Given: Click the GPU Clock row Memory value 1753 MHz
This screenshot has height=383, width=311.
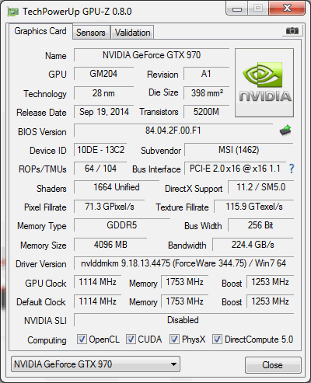Looking at the screenshot, I should [x=184, y=282].
